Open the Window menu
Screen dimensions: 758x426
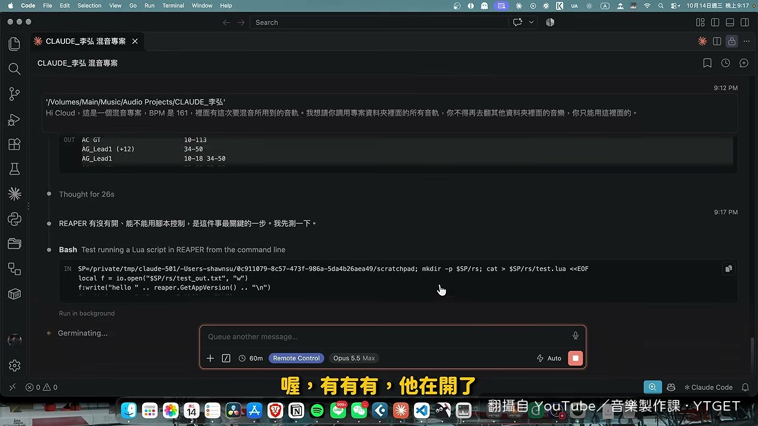pos(202,5)
